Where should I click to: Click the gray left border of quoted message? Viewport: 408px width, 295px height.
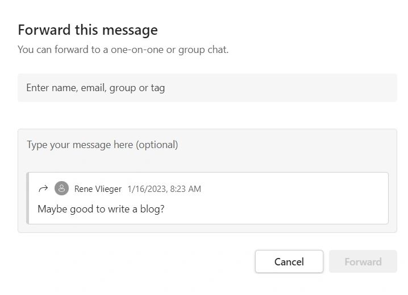28,198
